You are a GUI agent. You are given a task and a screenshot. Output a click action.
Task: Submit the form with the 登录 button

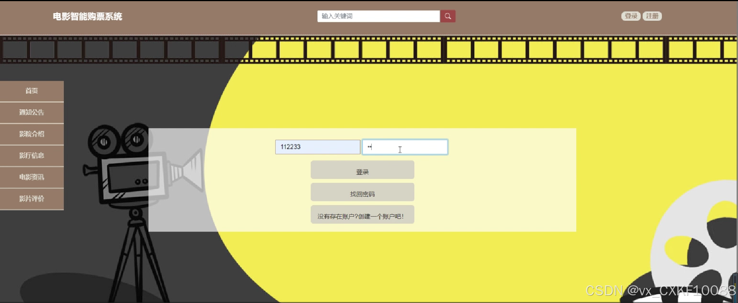(x=362, y=170)
